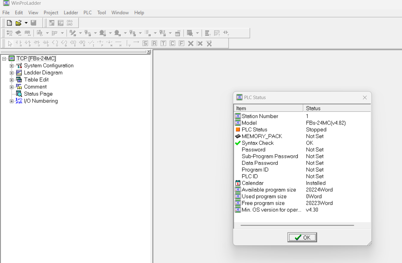Click the ORG AND toolbar icon
Viewport: 402px width, 263px height.
pyautogui.click(x=70, y=23)
